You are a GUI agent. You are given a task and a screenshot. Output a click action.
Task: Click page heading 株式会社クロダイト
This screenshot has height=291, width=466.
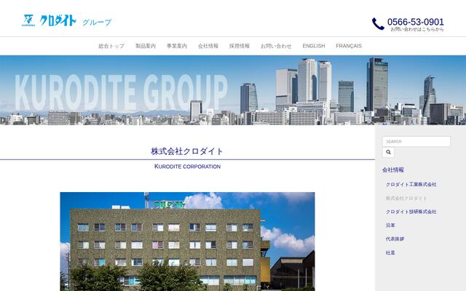(x=187, y=151)
